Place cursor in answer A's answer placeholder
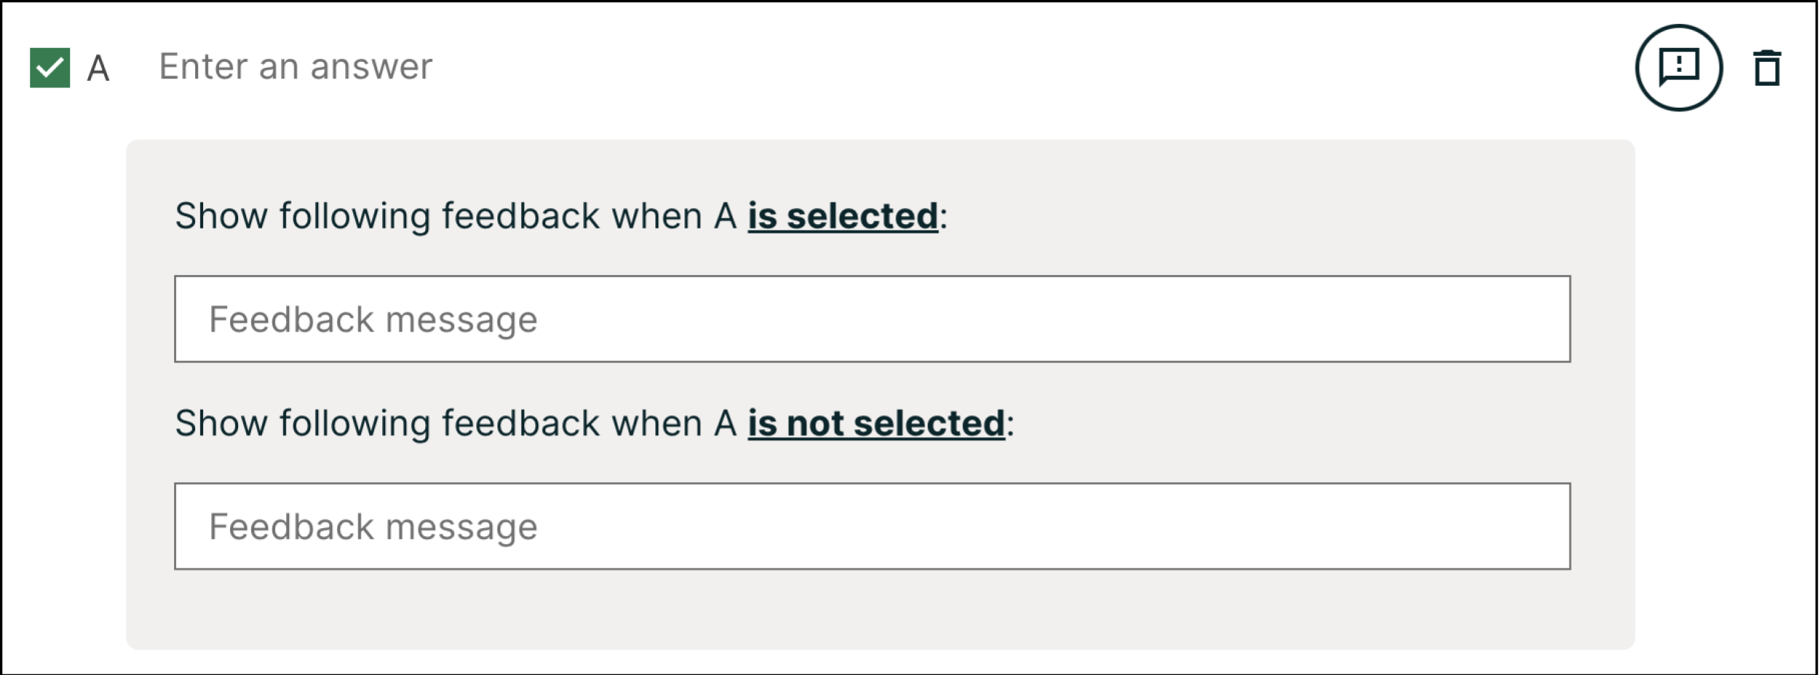 tap(296, 67)
